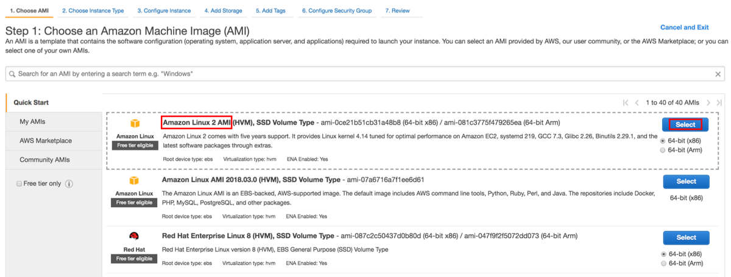Select the Red Hat Enterprise Linux 8 AMI
This screenshot has height=277, width=731.
click(x=686, y=237)
